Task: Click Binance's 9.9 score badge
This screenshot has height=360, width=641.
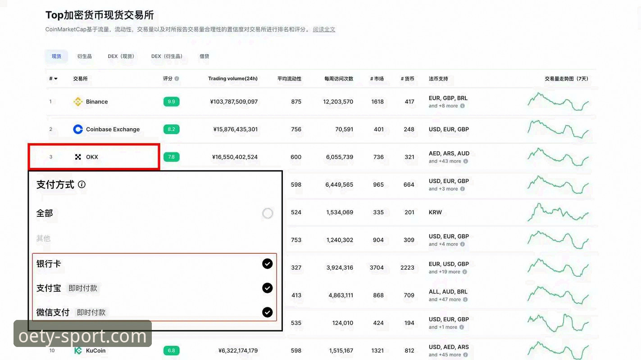Action: click(x=171, y=102)
